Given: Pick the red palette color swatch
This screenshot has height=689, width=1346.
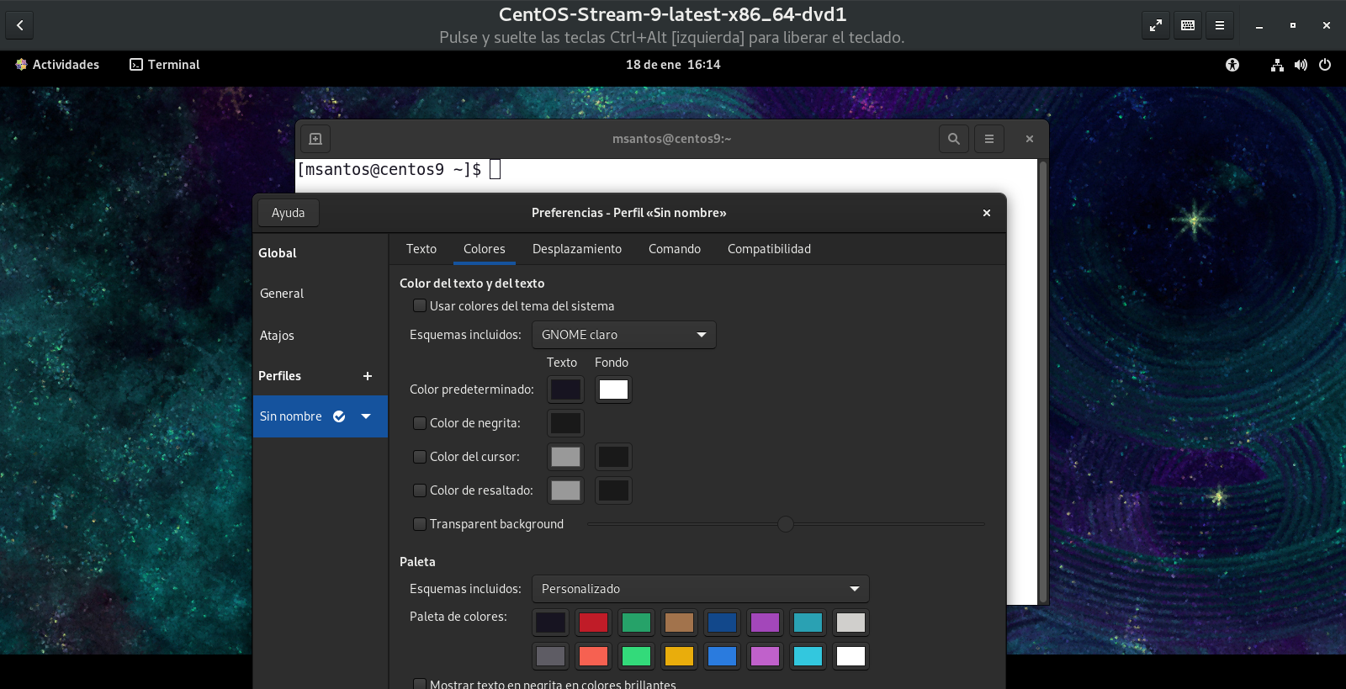Looking at the screenshot, I should pos(593,623).
